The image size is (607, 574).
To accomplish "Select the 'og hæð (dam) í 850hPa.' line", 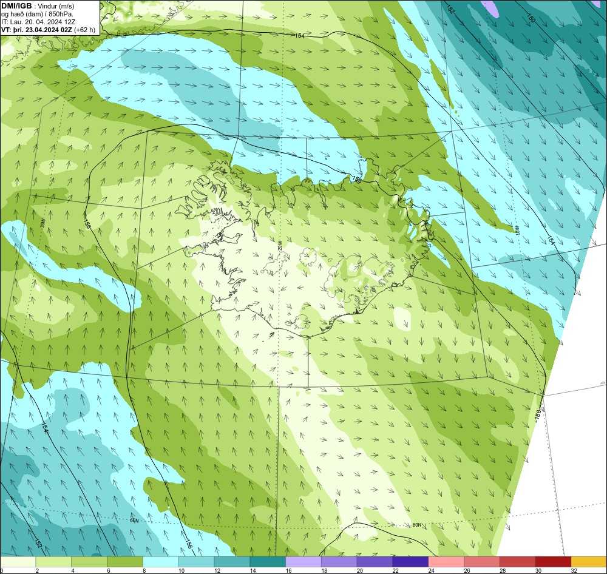I will tap(37, 15).
